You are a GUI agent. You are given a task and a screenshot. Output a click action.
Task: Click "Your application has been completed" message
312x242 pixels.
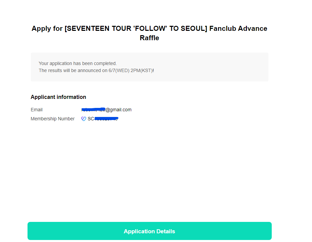[77, 63]
